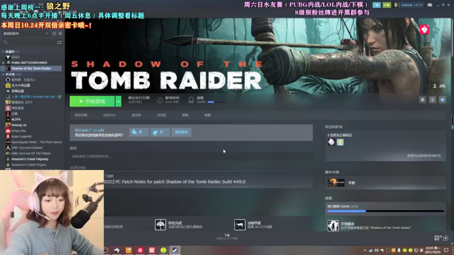Click the second friend avatar who played
The width and height of the screenshot is (454, 255).
[x=340, y=142]
